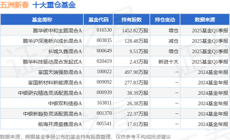Select the 持有股数 column header

[132, 20]
